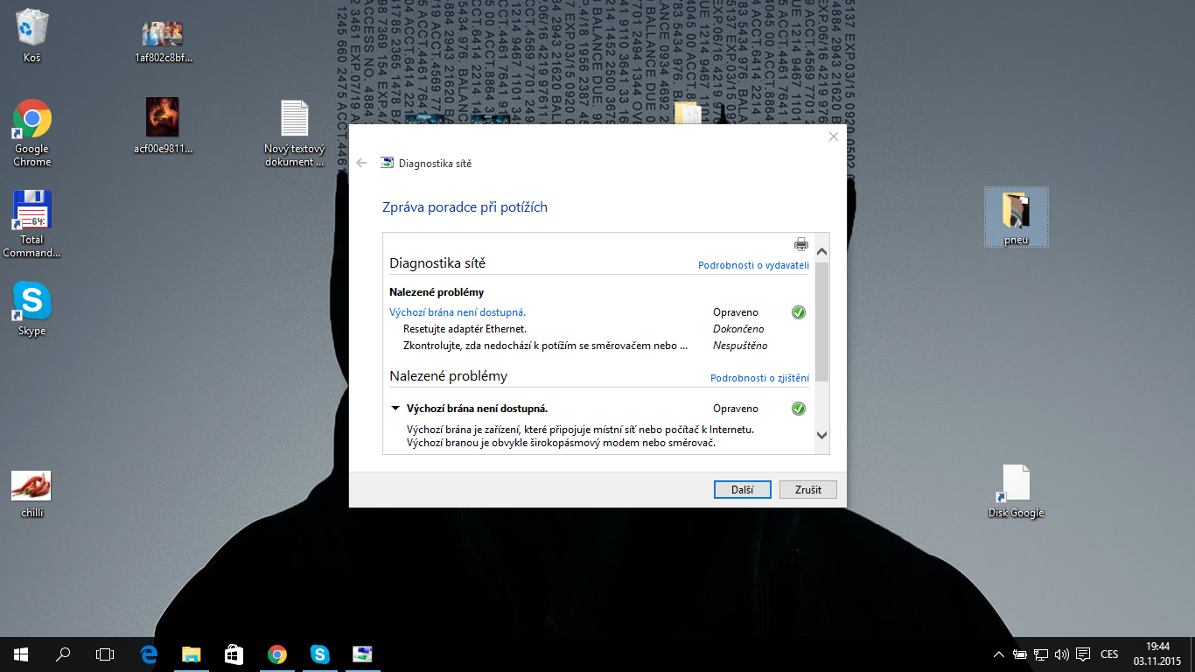
Task: Open Task View in taskbar
Action: pyautogui.click(x=105, y=654)
